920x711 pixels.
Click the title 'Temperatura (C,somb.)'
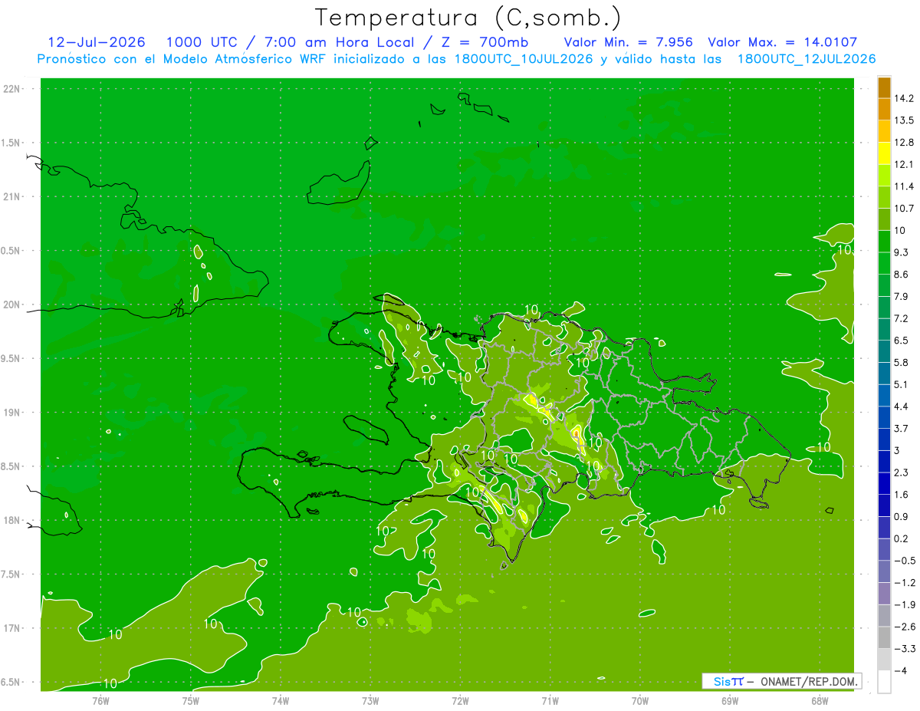[468, 18]
